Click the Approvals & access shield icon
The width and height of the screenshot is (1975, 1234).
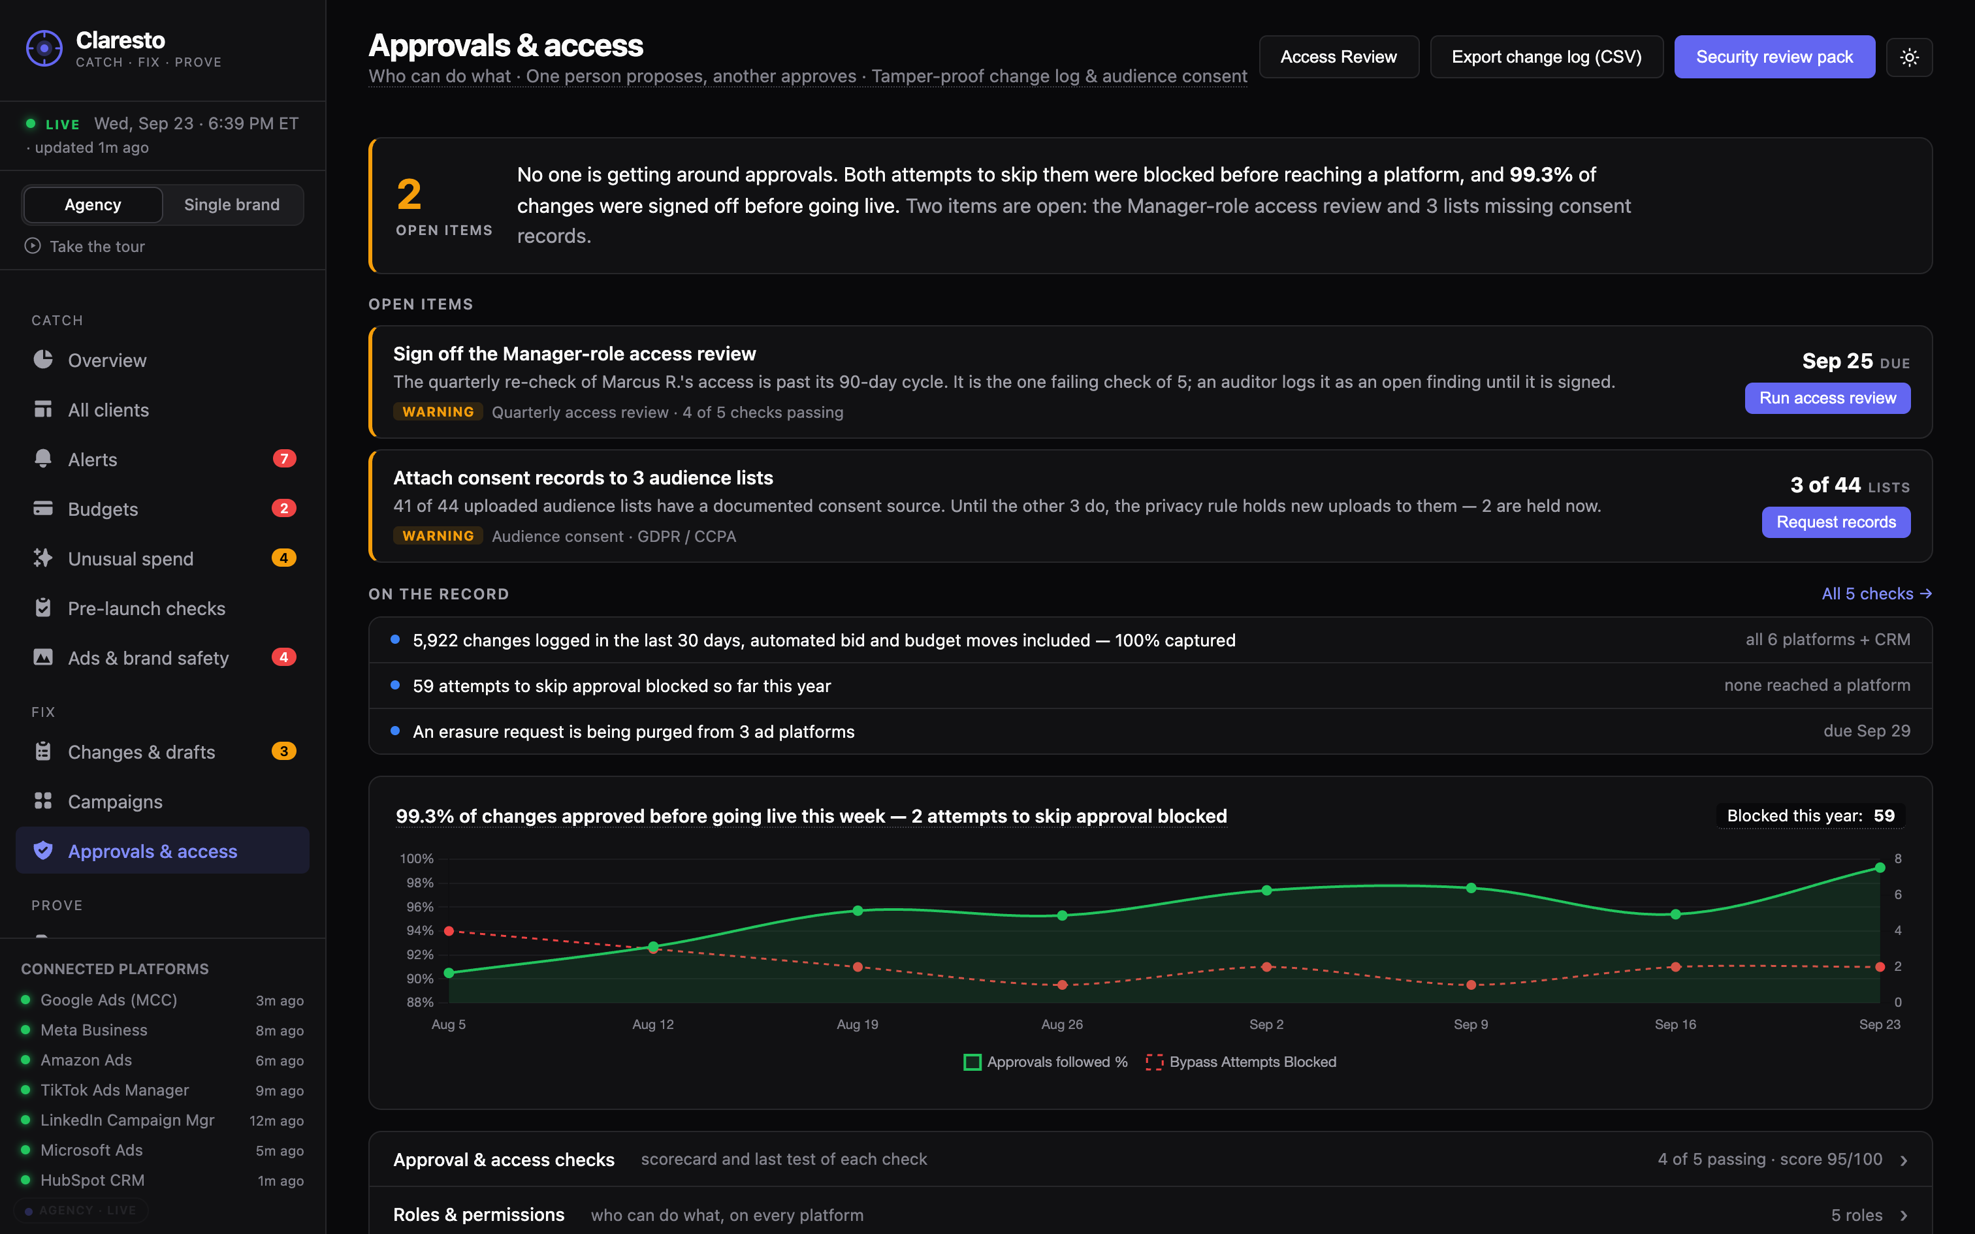pyautogui.click(x=43, y=850)
